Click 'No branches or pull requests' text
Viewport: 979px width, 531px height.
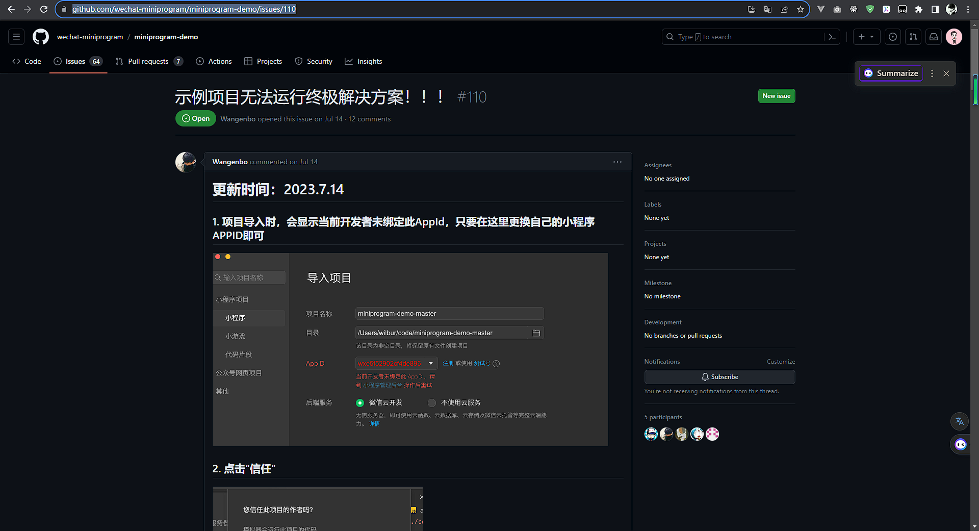[x=683, y=336]
